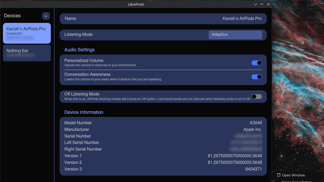
Task: Click the Serial Number label
Action: pyautogui.click(x=78, y=136)
